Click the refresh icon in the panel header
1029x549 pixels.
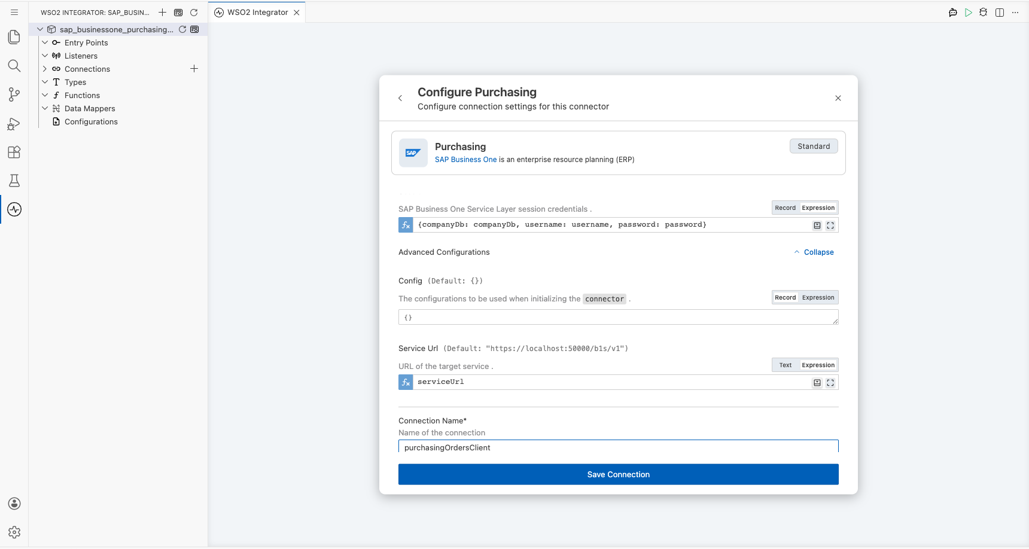(194, 12)
